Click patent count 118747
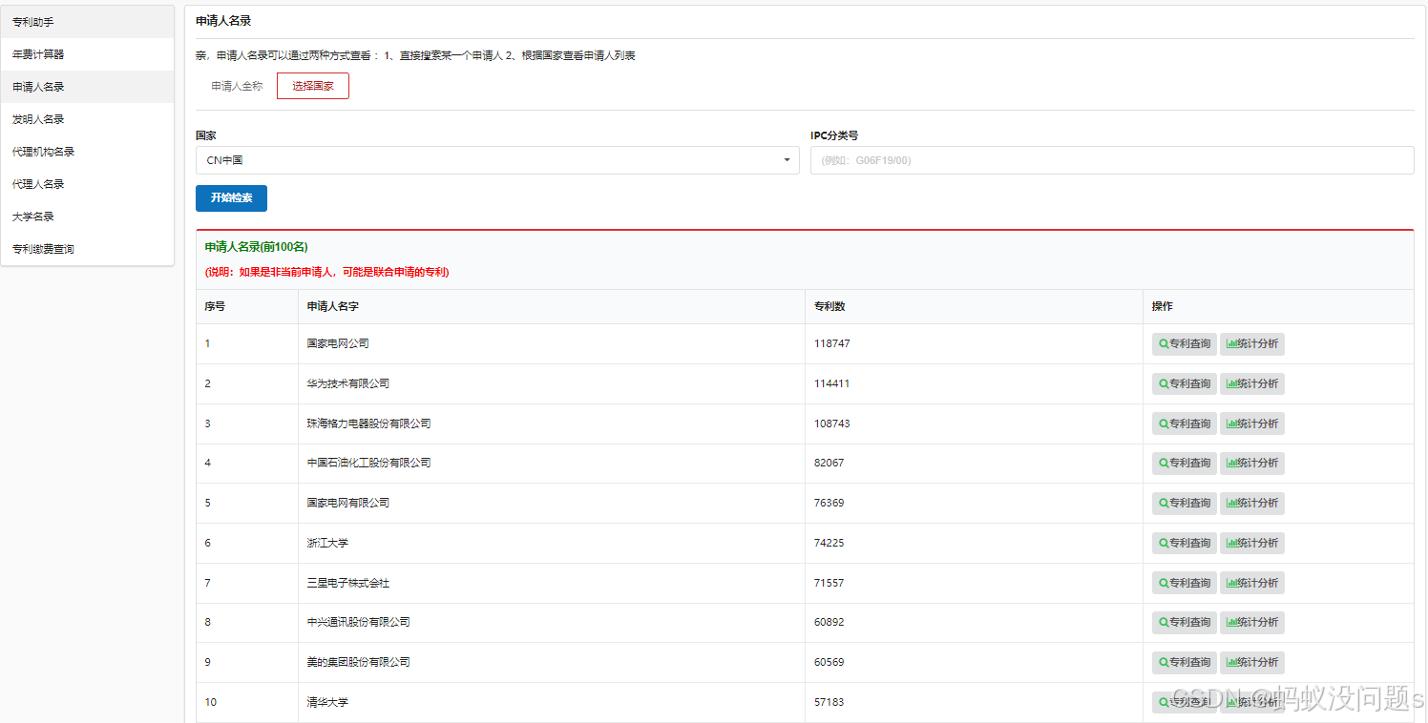The width and height of the screenshot is (1428, 723). (x=831, y=343)
